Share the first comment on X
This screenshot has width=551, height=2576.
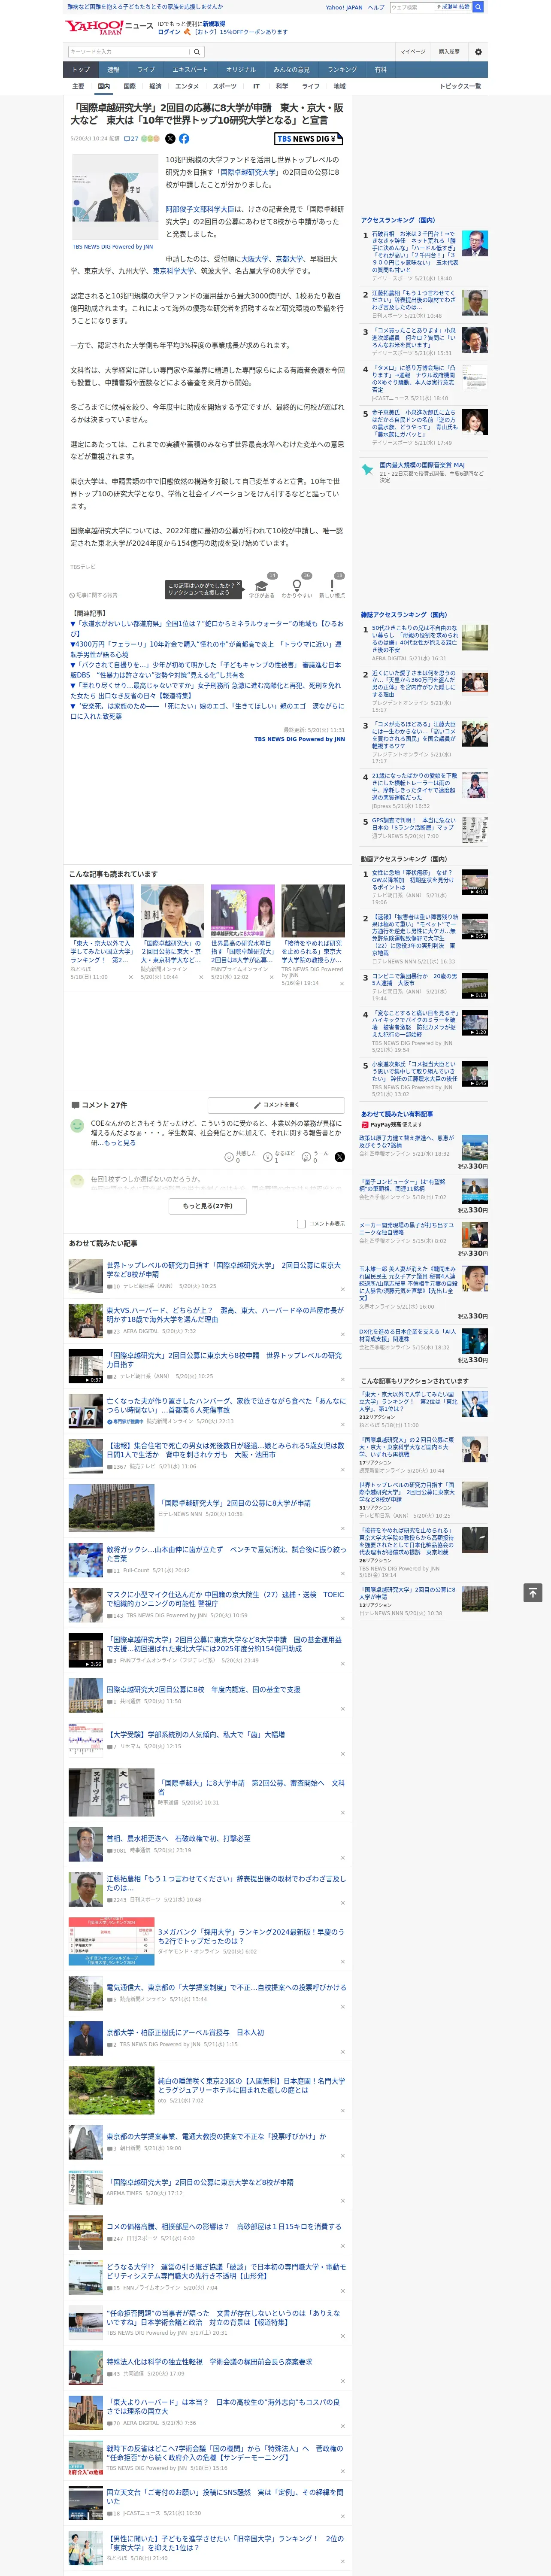click(x=340, y=1156)
